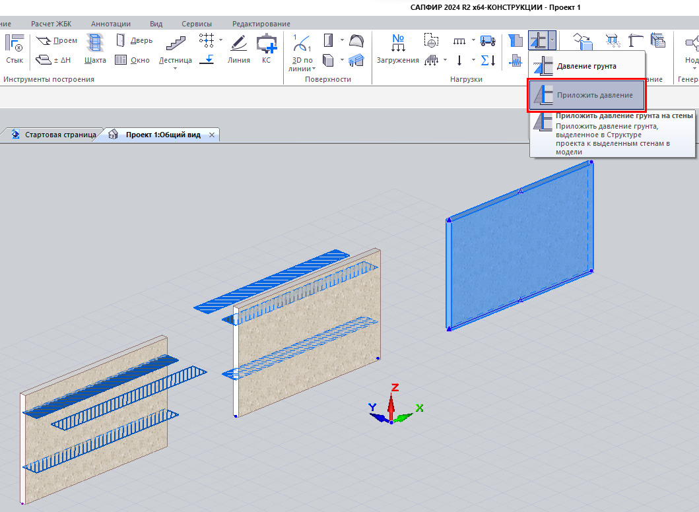Close the Проект 1:Общий вид tab
The height and width of the screenshot is (512, 699).
tap(212, 135)
